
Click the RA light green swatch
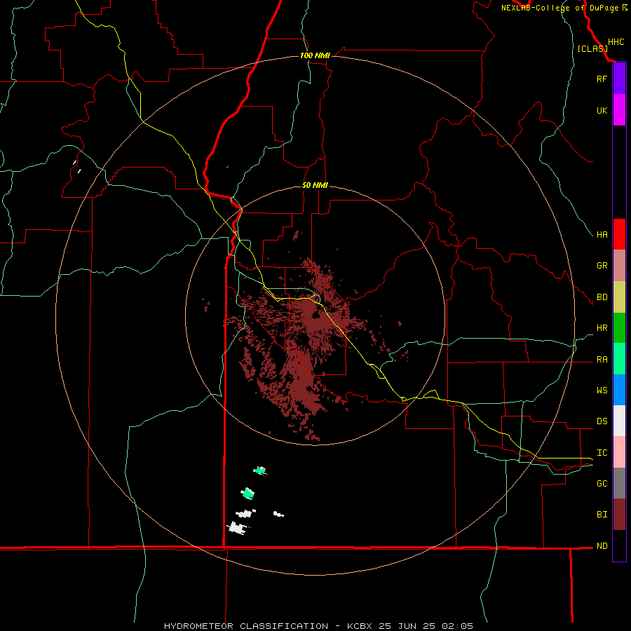click(619, 359)
